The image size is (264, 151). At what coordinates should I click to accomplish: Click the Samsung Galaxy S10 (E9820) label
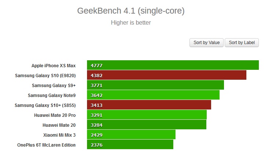[x=45, y=76]
